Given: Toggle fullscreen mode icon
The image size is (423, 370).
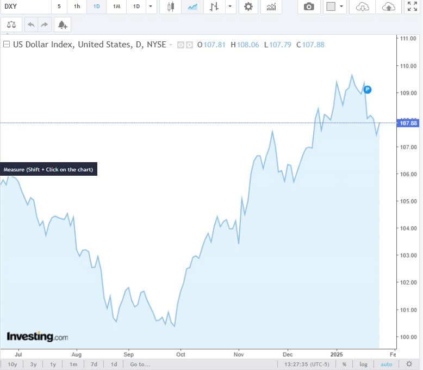Looking at the screenshot, I should point(412,6).
